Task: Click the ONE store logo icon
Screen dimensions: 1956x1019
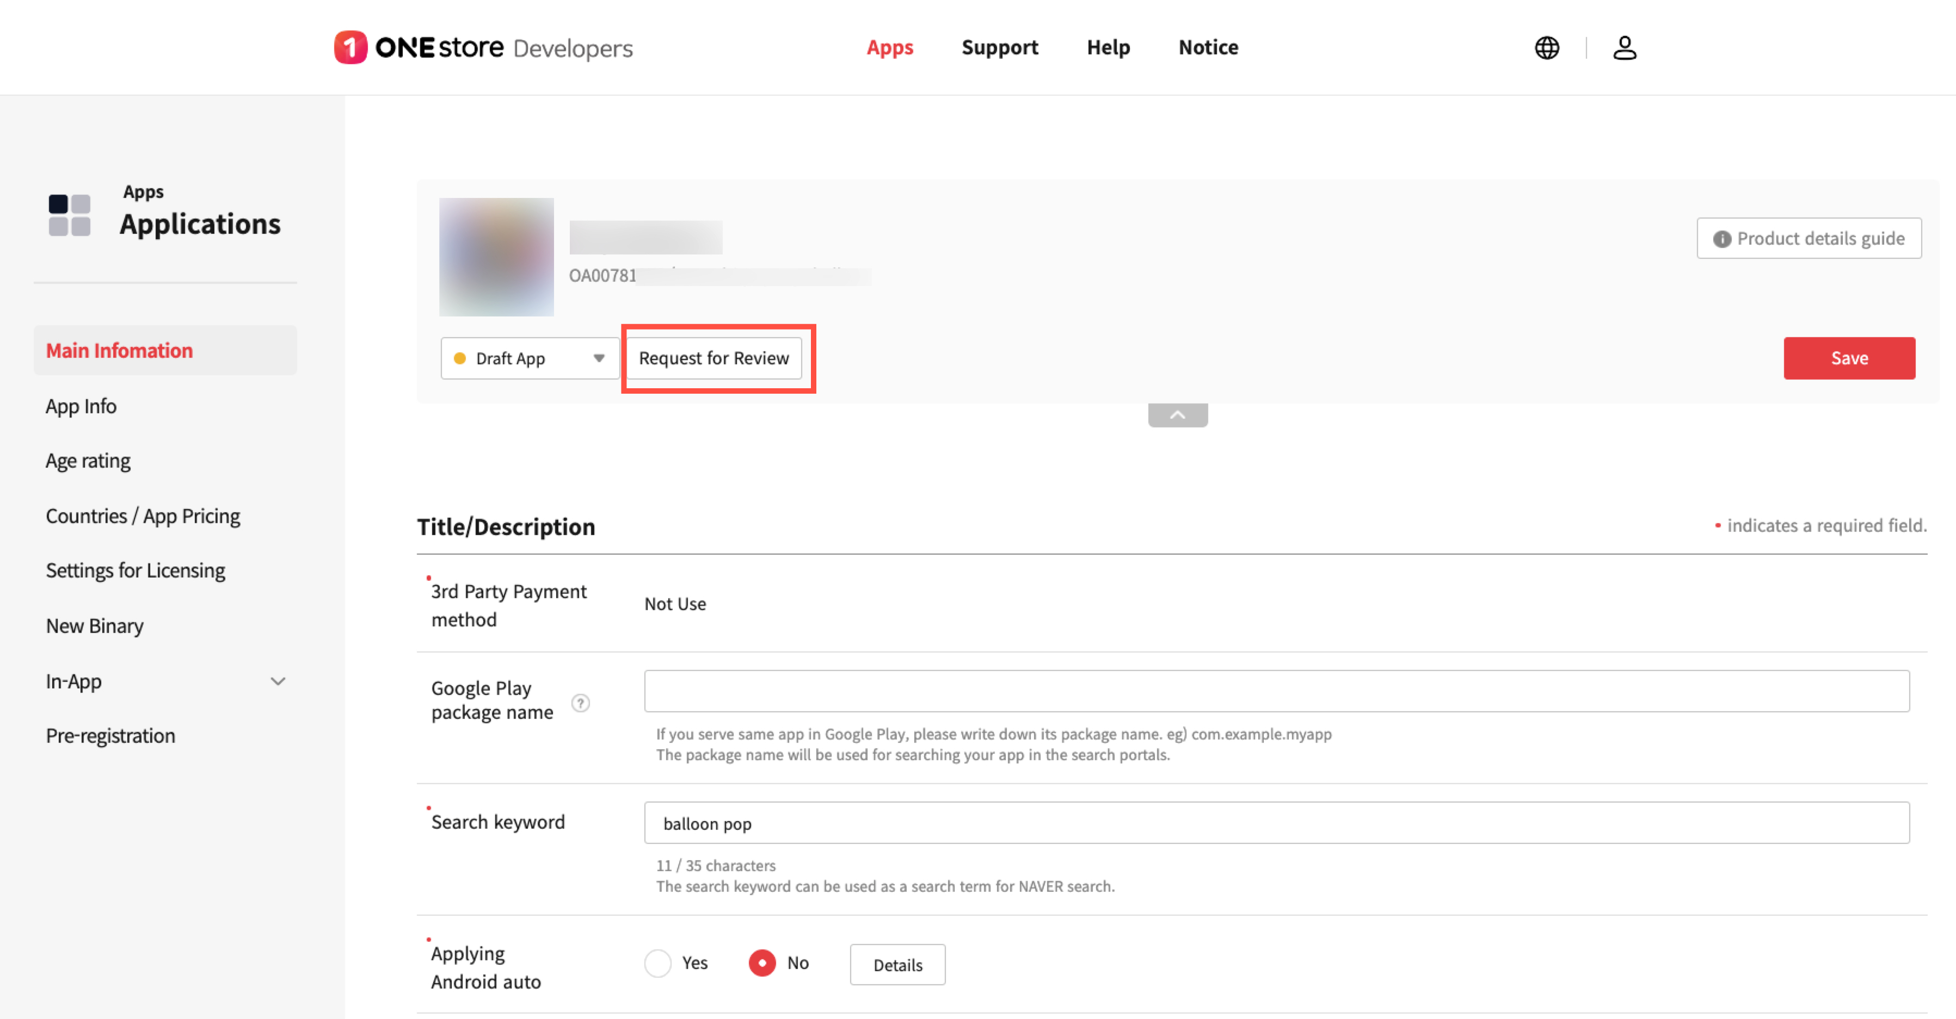Action: tap(350, 47)
